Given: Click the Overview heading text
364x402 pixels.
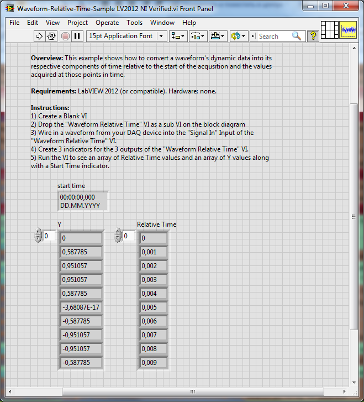Looking at the screenshot, I should click(47, 58).
